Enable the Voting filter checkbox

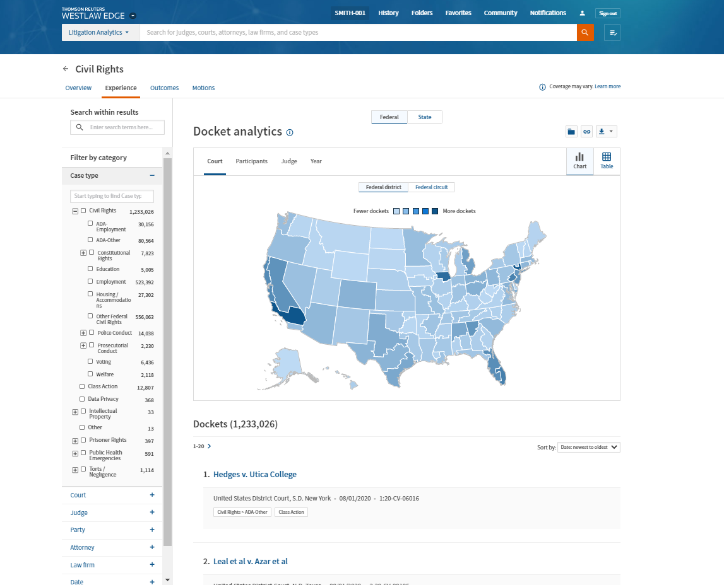[x=91, y=362]
